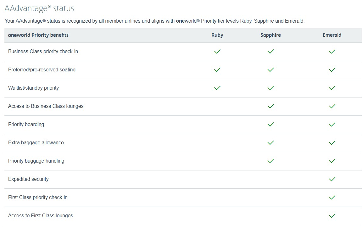
Task: Click the Sapphire checkmark for Preferred/pre-reserved seating
Action: [271, 70]
